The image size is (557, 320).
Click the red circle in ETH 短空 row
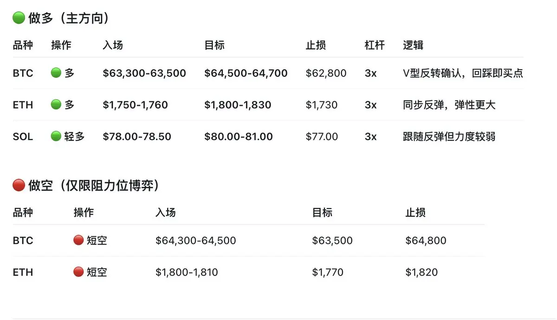click(78, 272)
